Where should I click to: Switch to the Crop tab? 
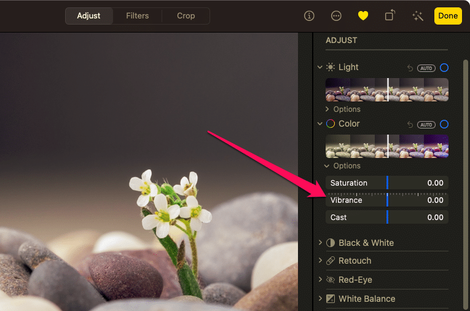pyautogui.click(x=186, y=16)
